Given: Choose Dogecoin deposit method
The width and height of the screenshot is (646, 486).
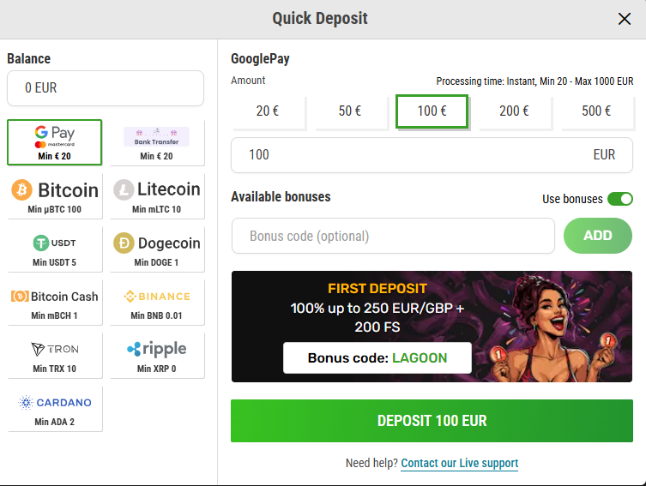Looking at the screenshot, I should point(156,249).
